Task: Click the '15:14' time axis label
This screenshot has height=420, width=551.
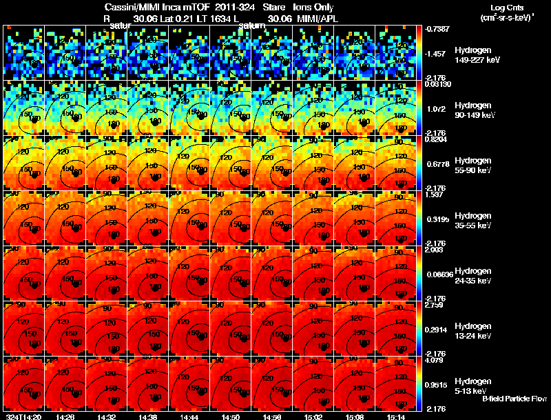Action: 395,417
